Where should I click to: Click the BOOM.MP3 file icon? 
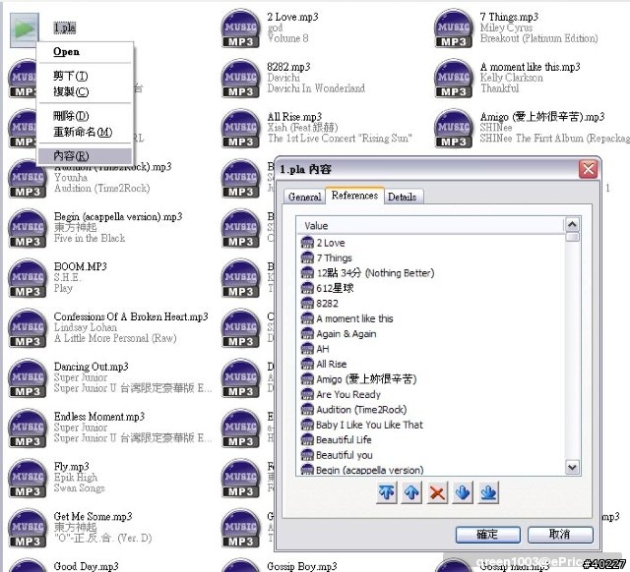(28, 278)
